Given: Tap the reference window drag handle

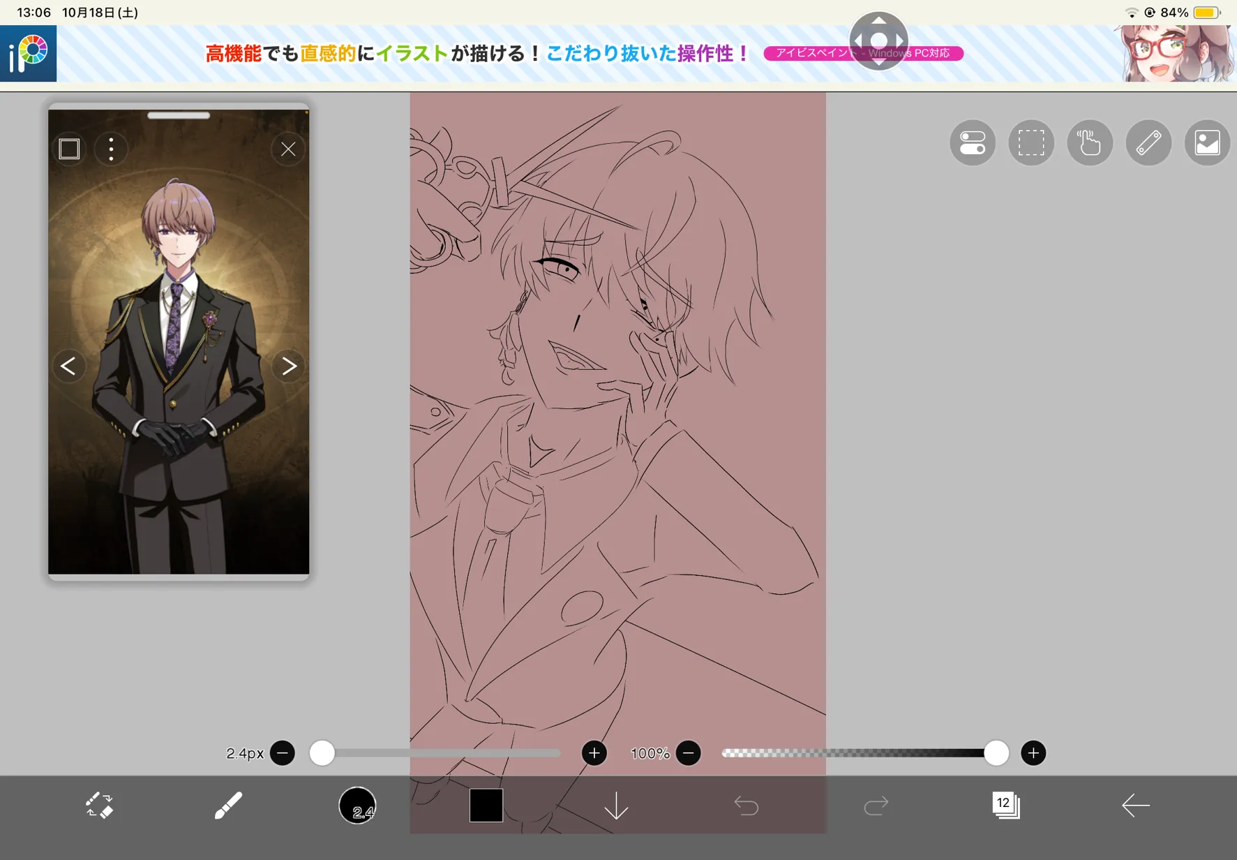Looking at the screenshot, I should 179,115.
